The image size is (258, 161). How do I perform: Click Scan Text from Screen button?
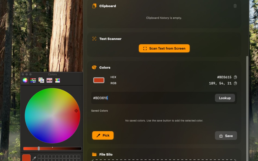164,49
